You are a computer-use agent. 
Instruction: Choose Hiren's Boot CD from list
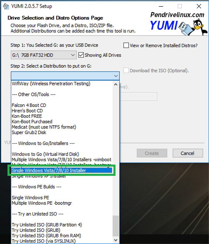(x=27, y=111)
